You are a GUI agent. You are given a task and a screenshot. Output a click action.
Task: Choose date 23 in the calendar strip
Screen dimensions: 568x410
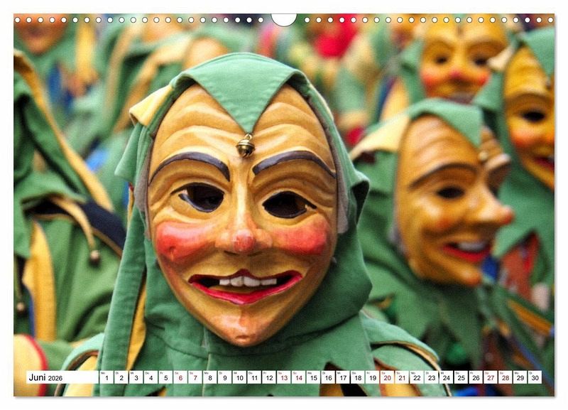(432, 377)
